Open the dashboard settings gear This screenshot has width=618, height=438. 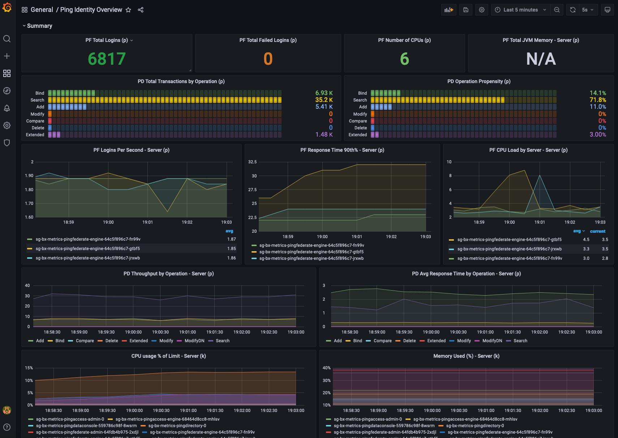coord(481,10)
